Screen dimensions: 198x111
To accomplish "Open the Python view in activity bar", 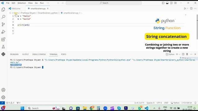I will (x=3, y=54).
